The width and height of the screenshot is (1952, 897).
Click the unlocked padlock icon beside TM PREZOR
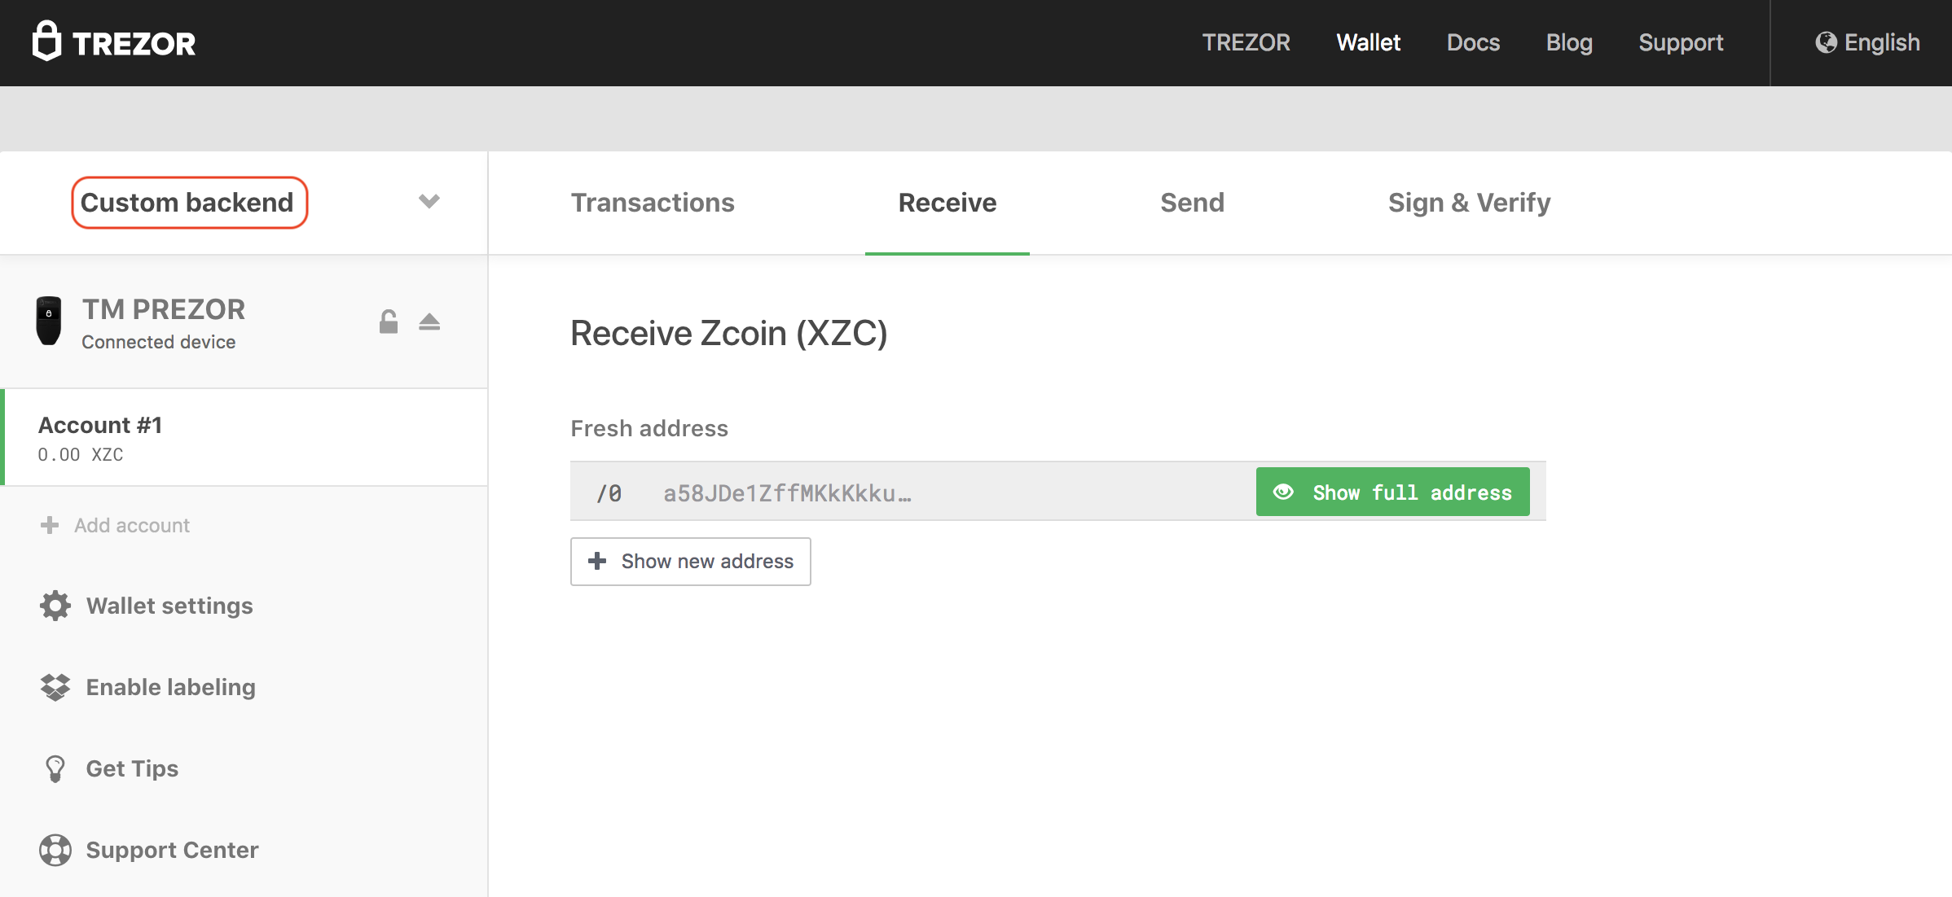pyautogui.click(x=389, y=322)
